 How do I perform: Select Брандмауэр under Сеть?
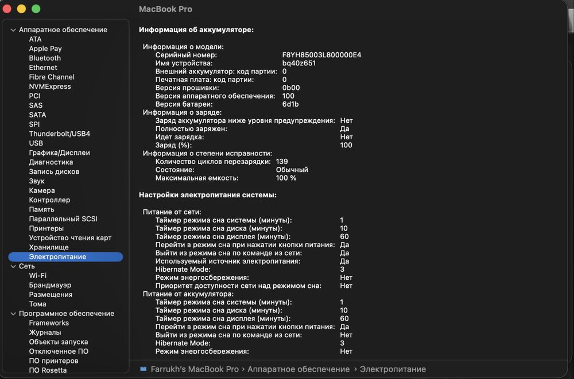50,285
